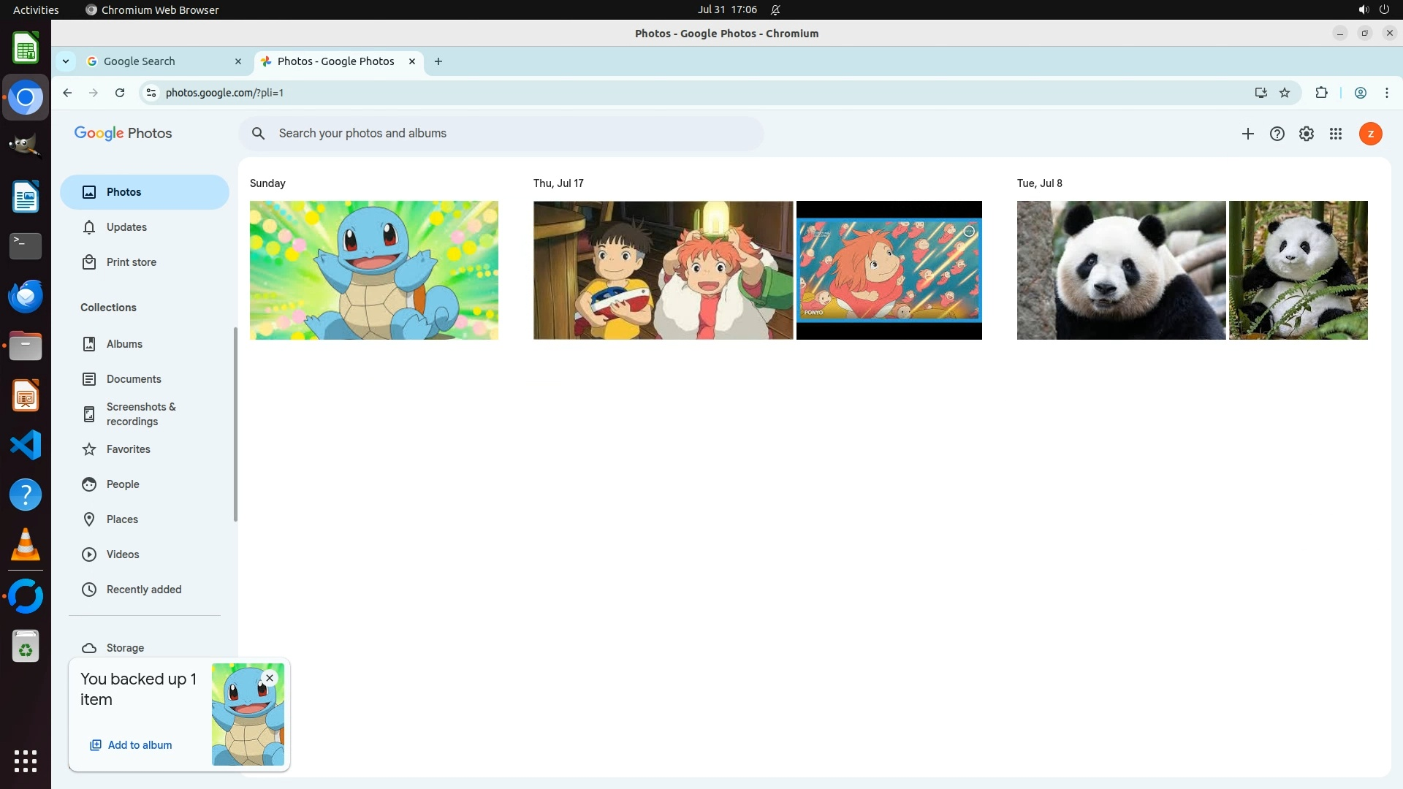Select the Ponyo poster photo checkmark circle
Screen dimensions: 1403x789
969,232
